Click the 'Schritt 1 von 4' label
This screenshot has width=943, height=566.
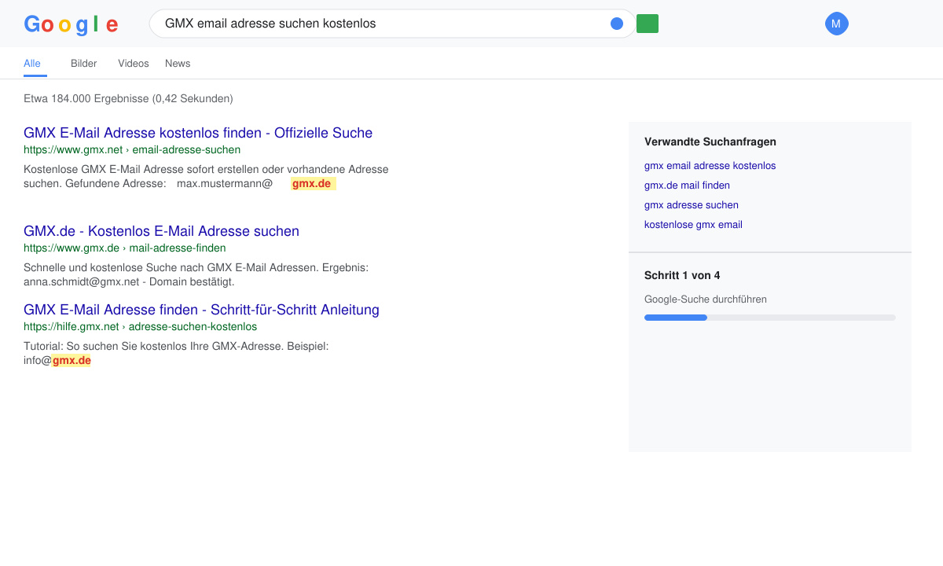click(682, 275)
